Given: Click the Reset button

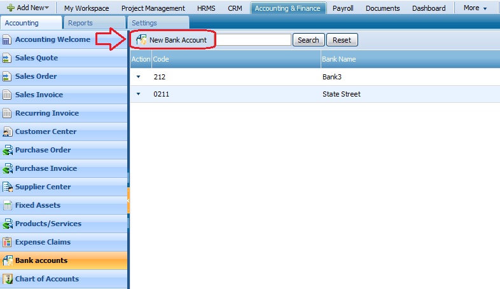Looking at the screenshot, I should click(x=342, y=40).
